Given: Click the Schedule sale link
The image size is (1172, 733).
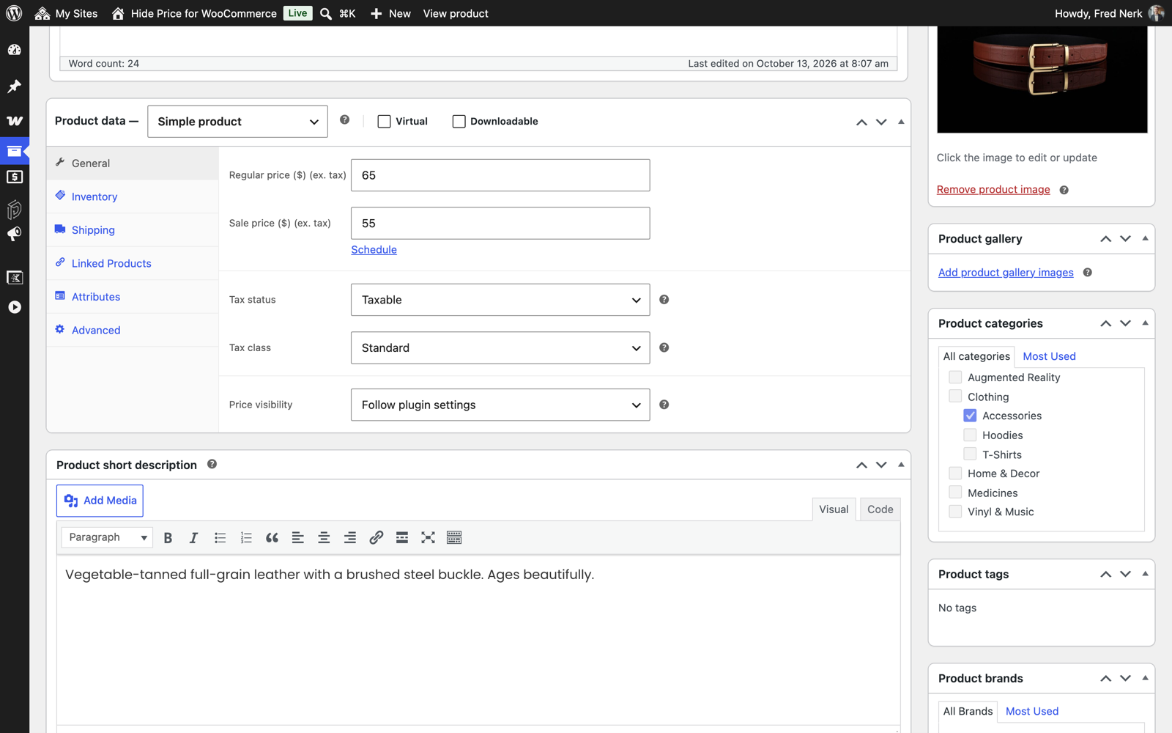Looking at the screenshot, I should click(x=374, y=250).
